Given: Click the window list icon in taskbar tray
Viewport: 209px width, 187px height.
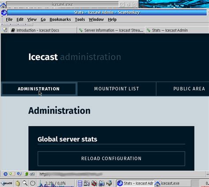Looking at the screenshot, I should click(x=80, y=183).
